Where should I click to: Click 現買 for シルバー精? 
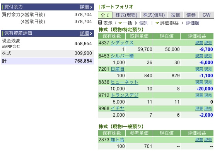(199, 56)
